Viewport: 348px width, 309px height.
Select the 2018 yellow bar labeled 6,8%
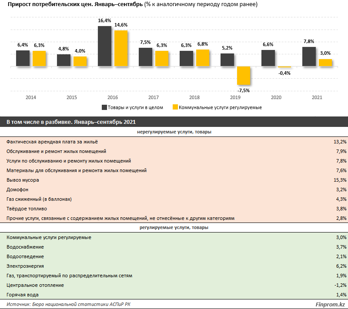203,58
